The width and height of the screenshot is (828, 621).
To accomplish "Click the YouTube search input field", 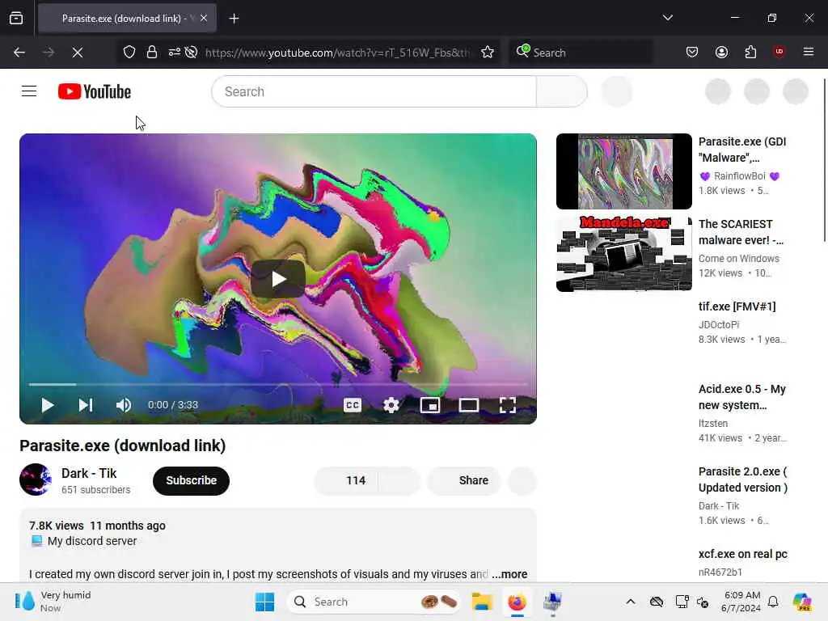I will click(x=374, y=91).
